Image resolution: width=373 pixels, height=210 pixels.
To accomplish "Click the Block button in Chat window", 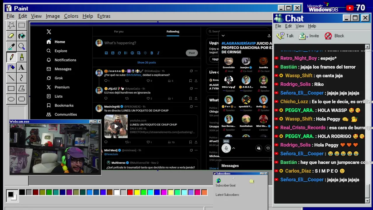I will (x=334, y=36).
